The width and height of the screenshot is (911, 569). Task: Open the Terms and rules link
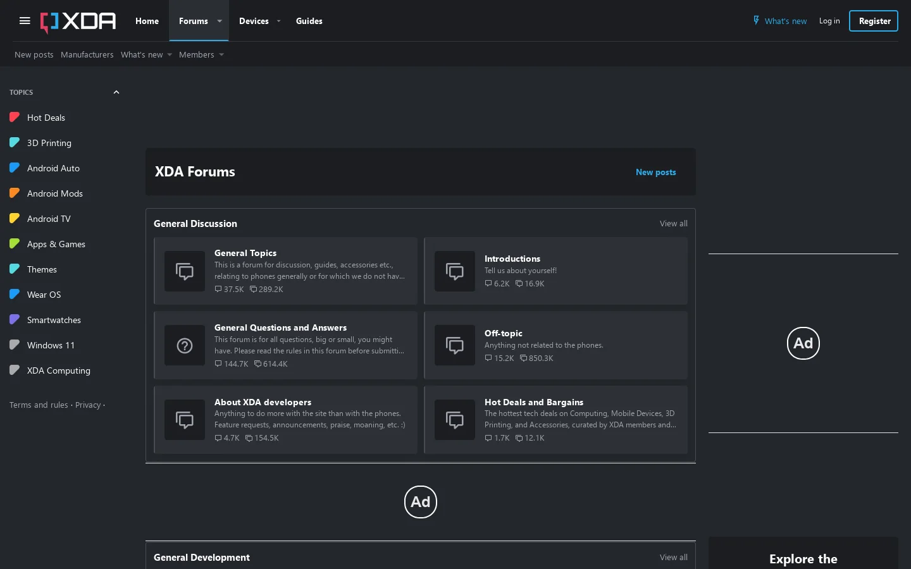39,405
